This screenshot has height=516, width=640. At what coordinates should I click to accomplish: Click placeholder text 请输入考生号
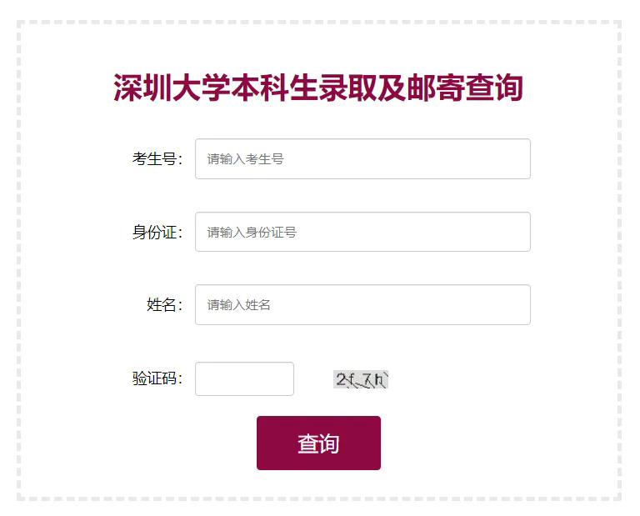(245, 158)
